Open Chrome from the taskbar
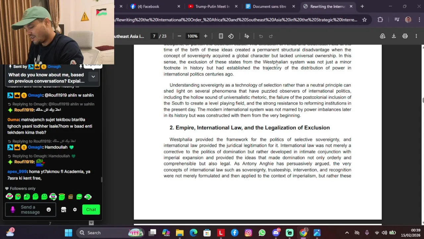This screenshot has height=239, width=424. pos(303,233)
